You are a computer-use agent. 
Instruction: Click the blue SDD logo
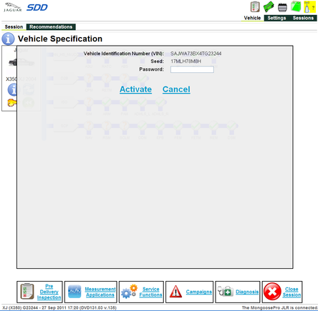(x=37, y=7)
